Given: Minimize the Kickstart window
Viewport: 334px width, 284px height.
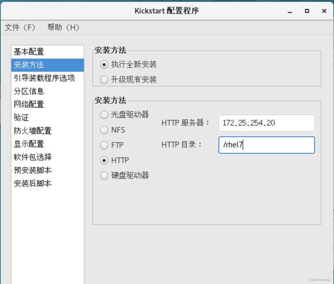Looking at the screenshot, I should click(x=290, y=11).
